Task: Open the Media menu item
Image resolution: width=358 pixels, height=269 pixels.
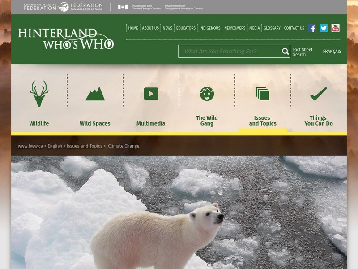Action: pos(255,28)
